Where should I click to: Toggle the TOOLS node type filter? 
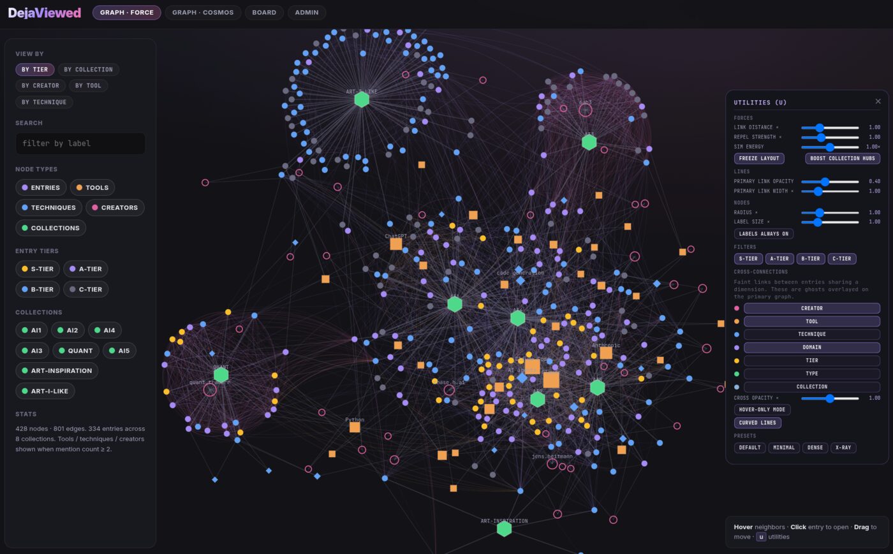92,187
